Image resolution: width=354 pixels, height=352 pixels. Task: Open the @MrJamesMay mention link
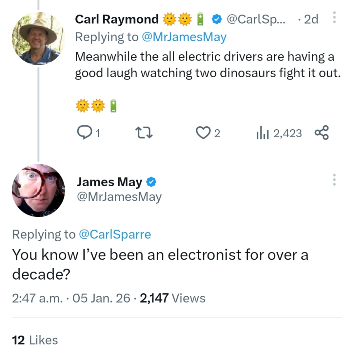[184, 37]
